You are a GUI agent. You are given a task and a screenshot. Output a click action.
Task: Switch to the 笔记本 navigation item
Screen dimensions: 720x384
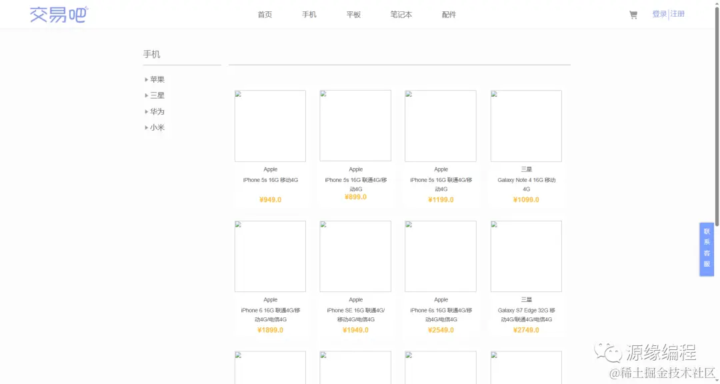click(401, 15)
